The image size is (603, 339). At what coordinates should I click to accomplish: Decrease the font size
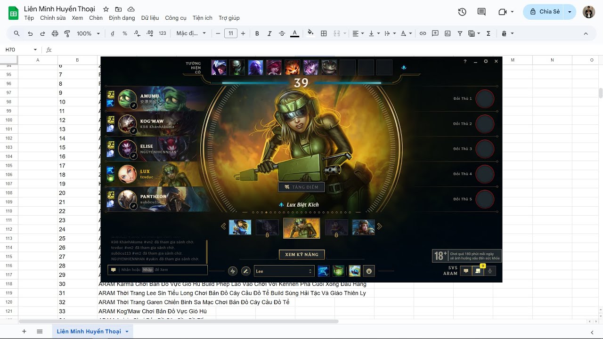click(x=218, y=33)
